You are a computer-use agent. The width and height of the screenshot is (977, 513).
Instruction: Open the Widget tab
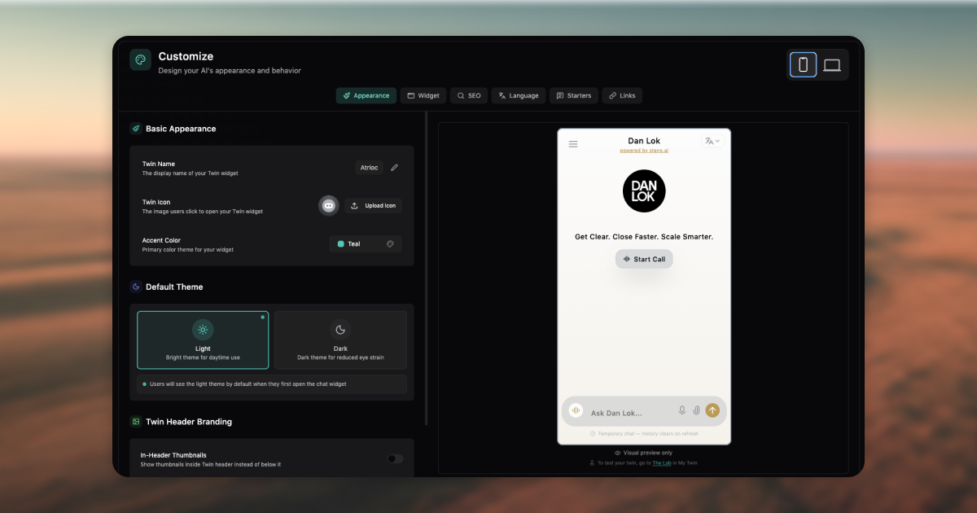click(x=423, y=95)
